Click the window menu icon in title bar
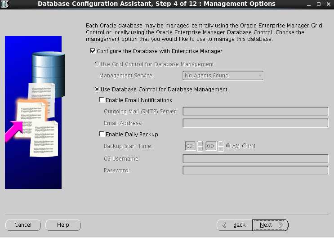Screen dimensions: 334x238 (x=4, y=4)
